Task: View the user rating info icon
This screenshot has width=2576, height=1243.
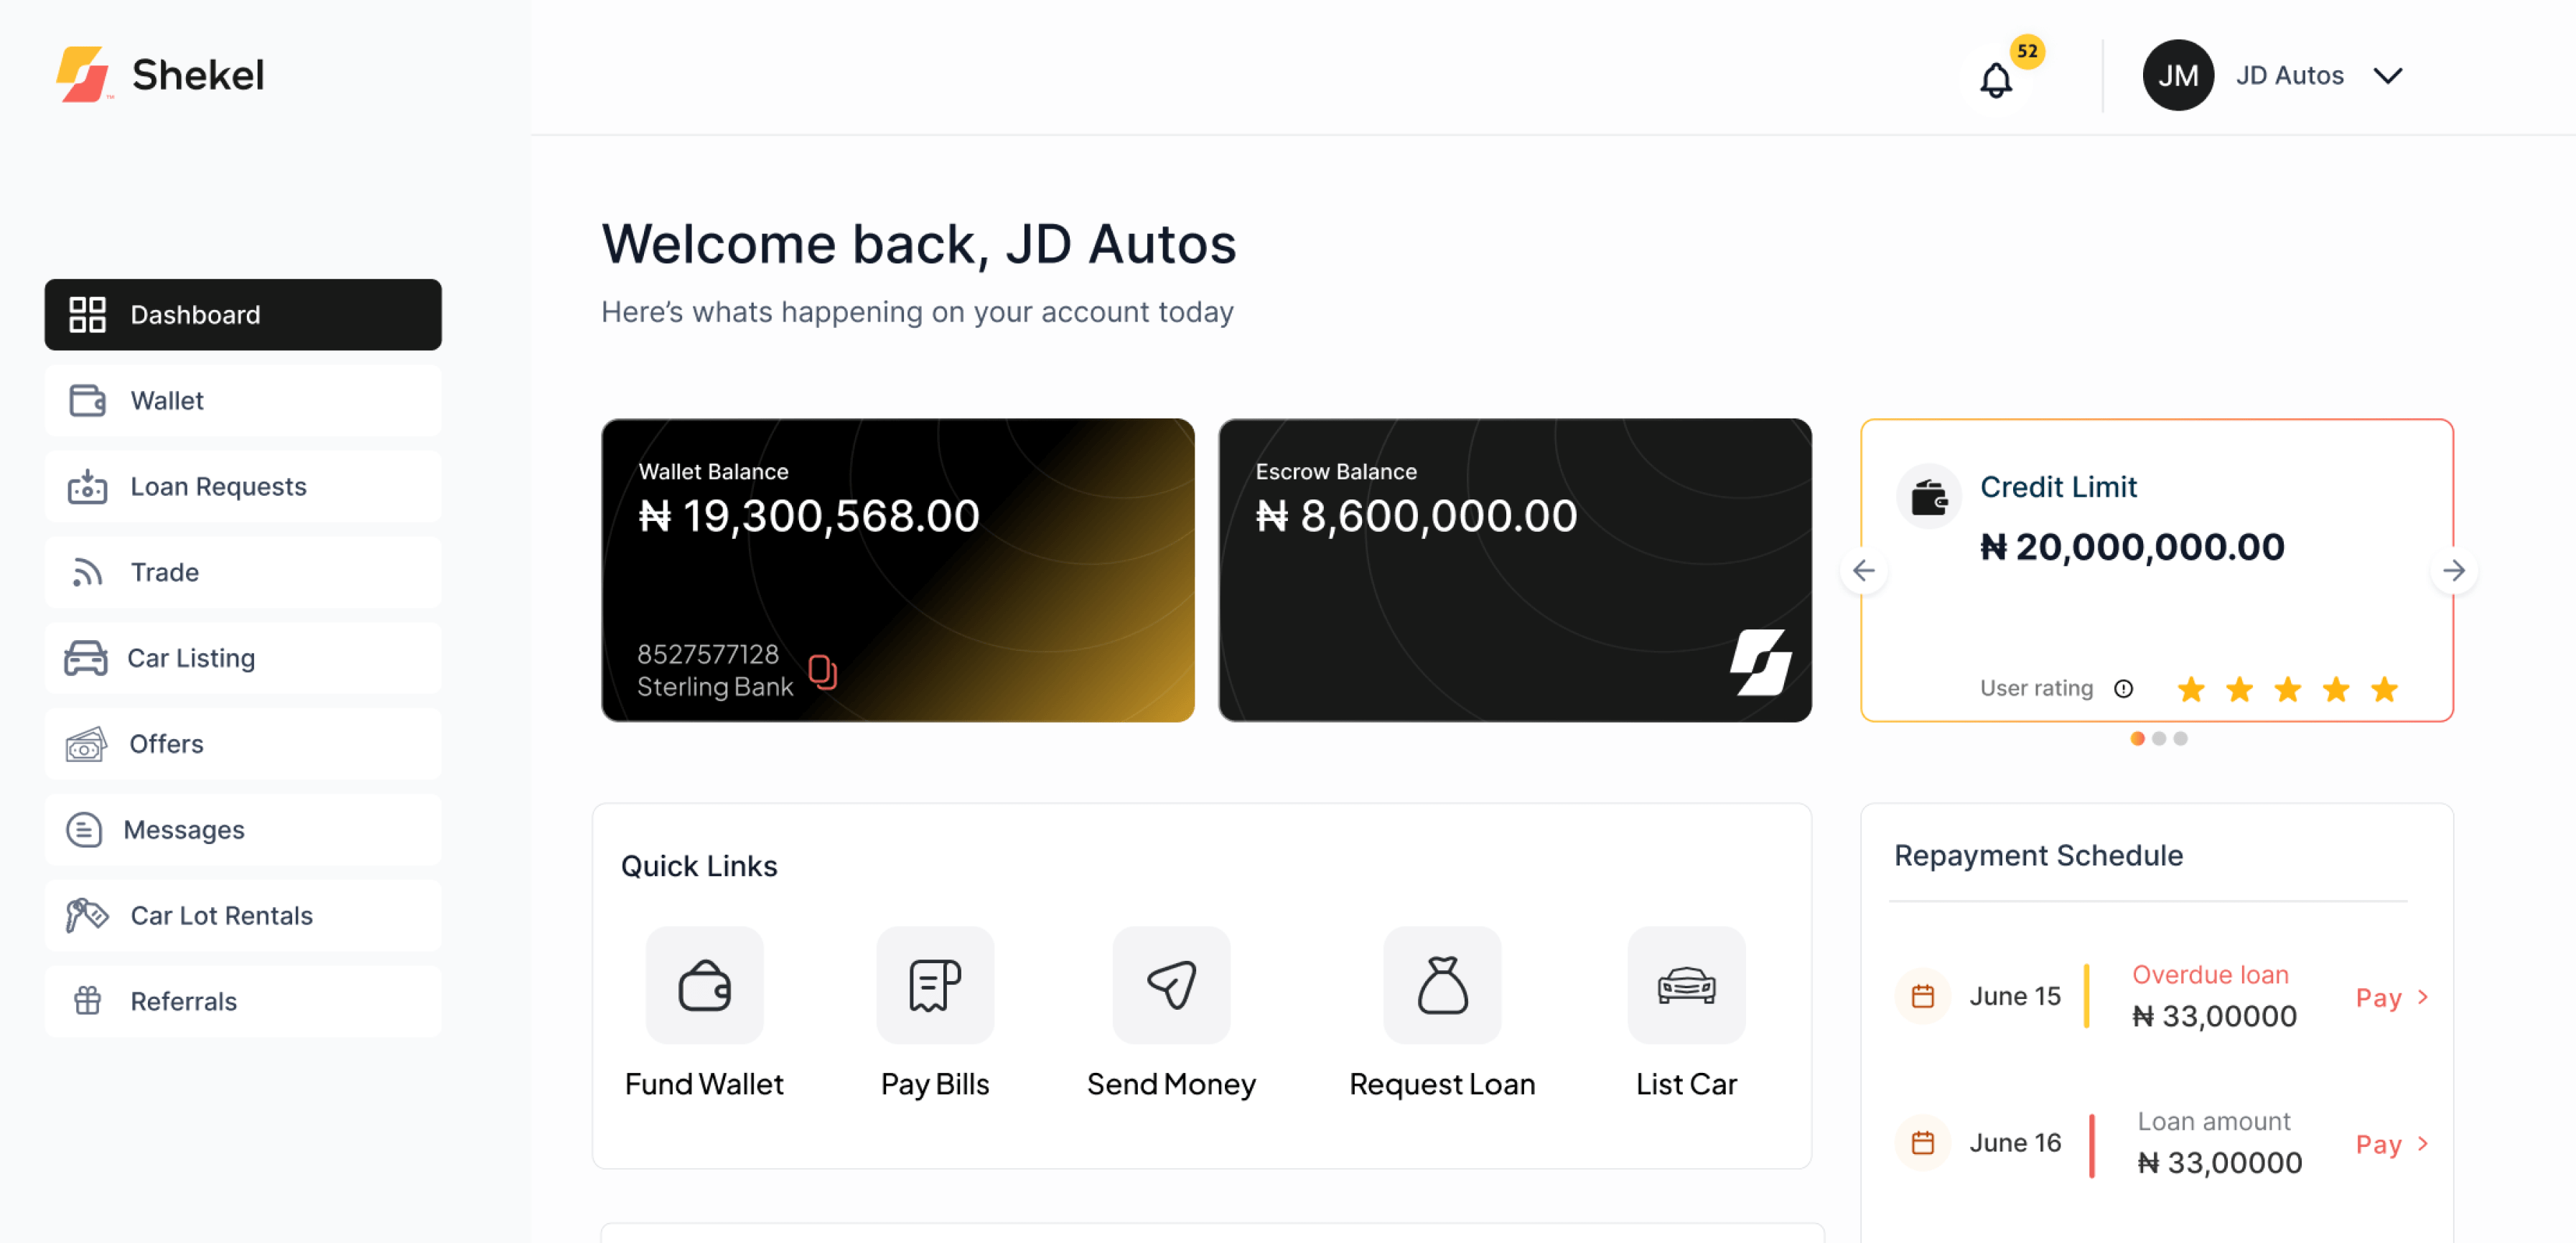Action: click(x=2123, y=688)
